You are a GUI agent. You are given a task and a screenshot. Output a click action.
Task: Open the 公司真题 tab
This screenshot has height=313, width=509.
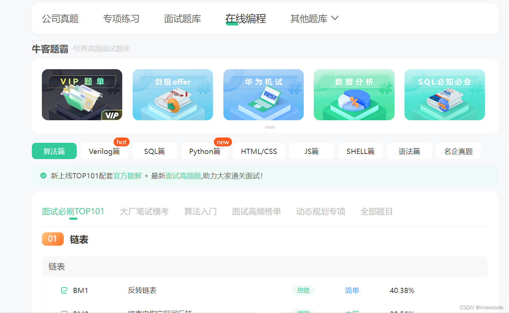60,18
